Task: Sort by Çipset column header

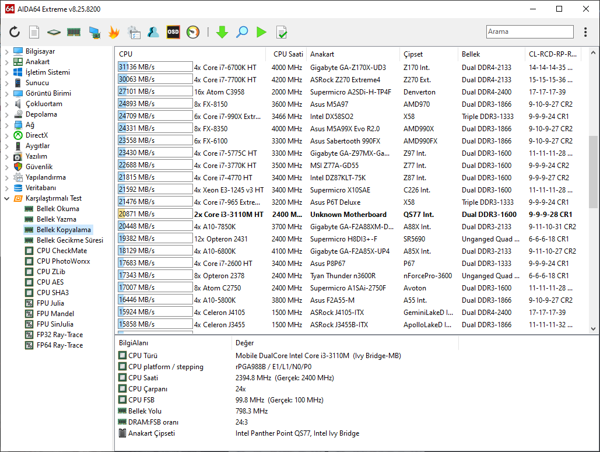Action: [x=429, y=54]
